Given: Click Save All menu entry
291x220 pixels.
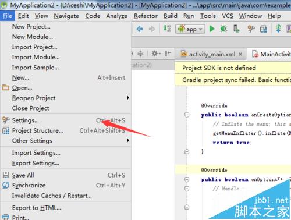Looking at the screenshot, I should 66,175.
